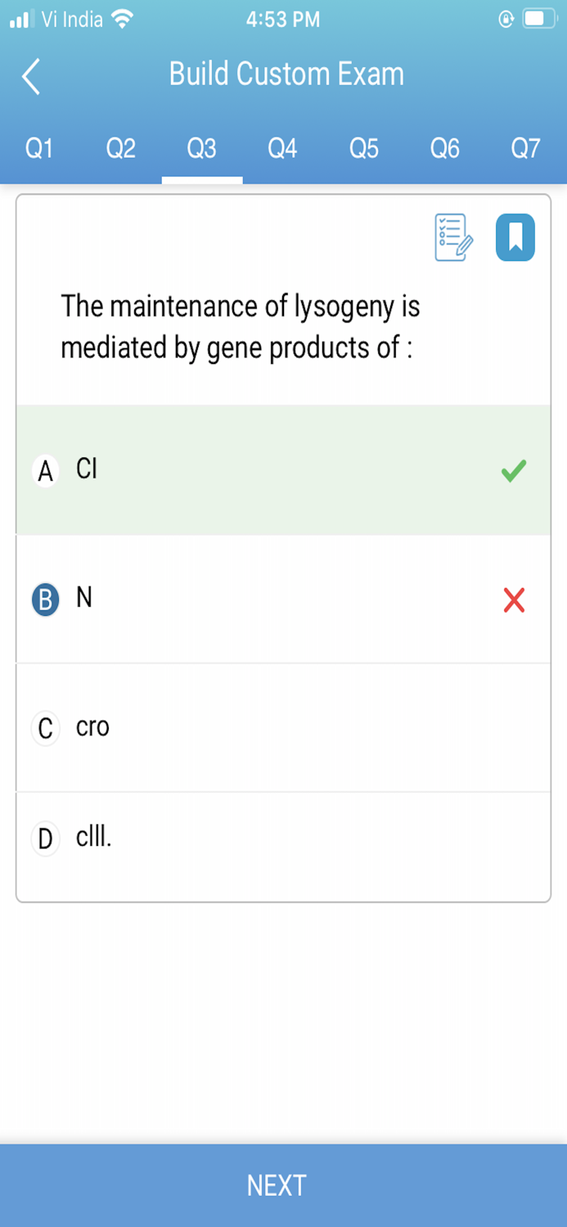Click the green checkmark beside option A
The width and height of the screenshot is (567, 1227).
[512, 470]
